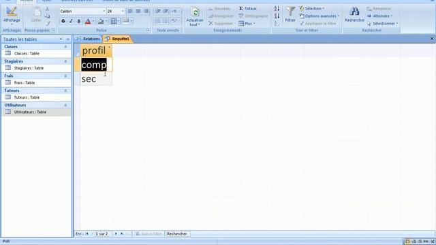The height and width of the screenshot is (245, 436).
Task: Open the Plus dropdown in Enregistrements
Action: pyautogui.click(x=247, y=24)
